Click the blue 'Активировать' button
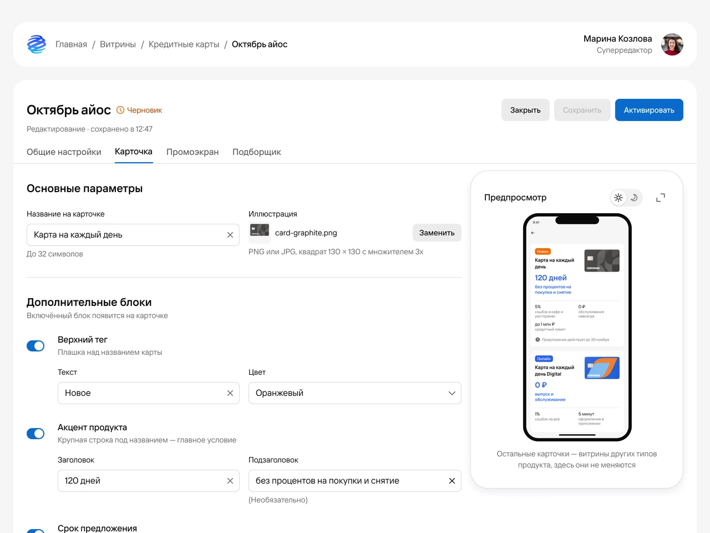Screen dimensions: 710x533 point(649,110)
